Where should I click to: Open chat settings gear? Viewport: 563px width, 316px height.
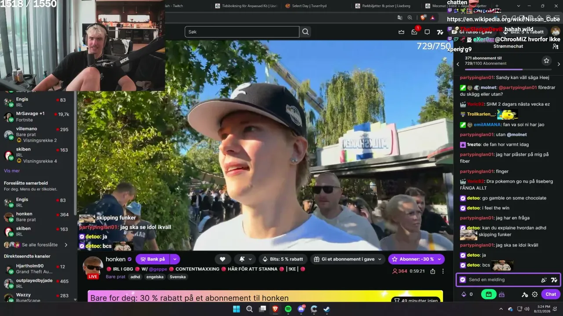click(535, 294)
